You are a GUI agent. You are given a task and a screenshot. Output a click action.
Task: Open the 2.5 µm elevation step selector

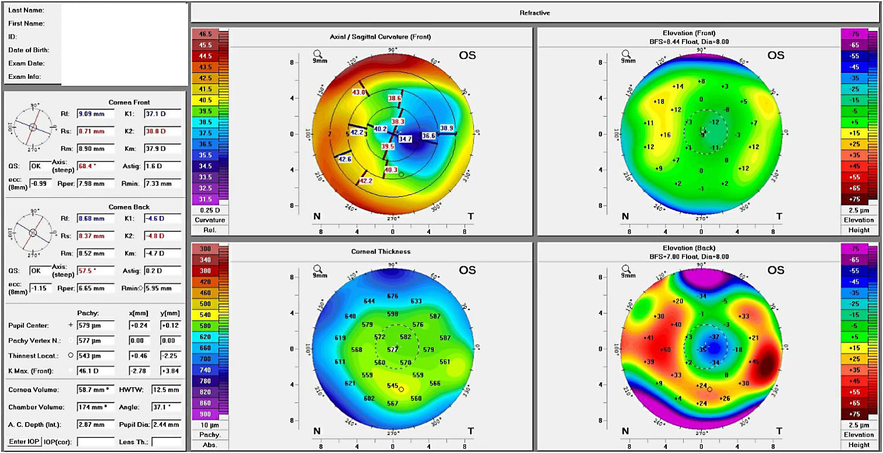860,211
